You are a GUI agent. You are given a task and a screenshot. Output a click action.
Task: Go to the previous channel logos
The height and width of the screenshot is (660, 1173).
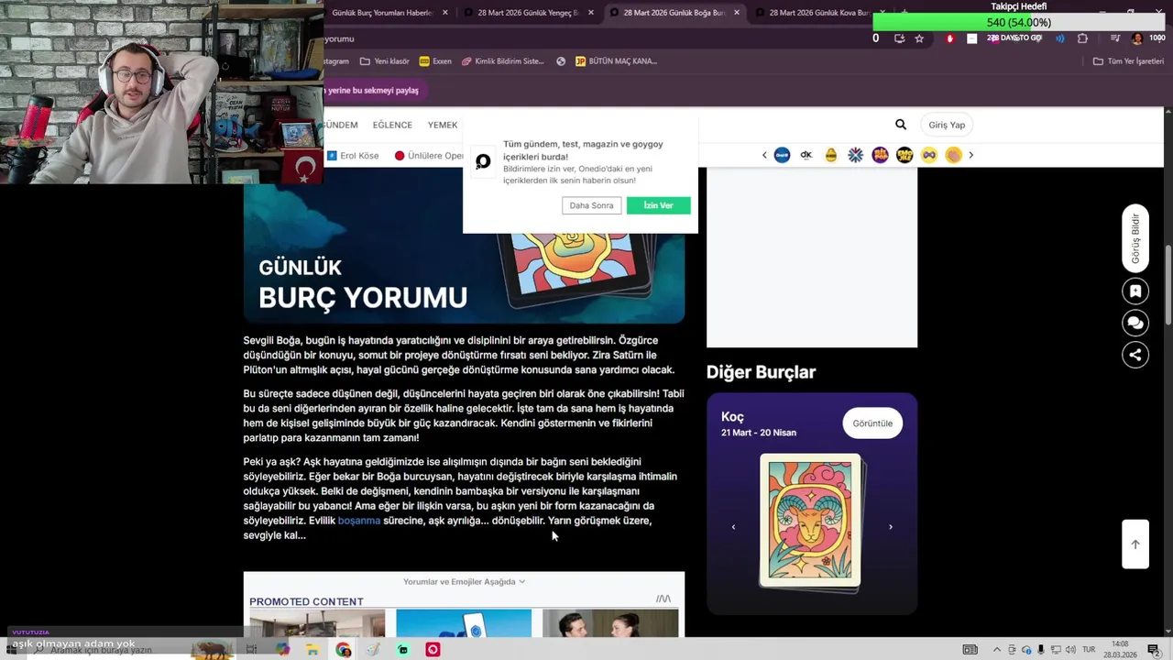click(x=764, y=155)
